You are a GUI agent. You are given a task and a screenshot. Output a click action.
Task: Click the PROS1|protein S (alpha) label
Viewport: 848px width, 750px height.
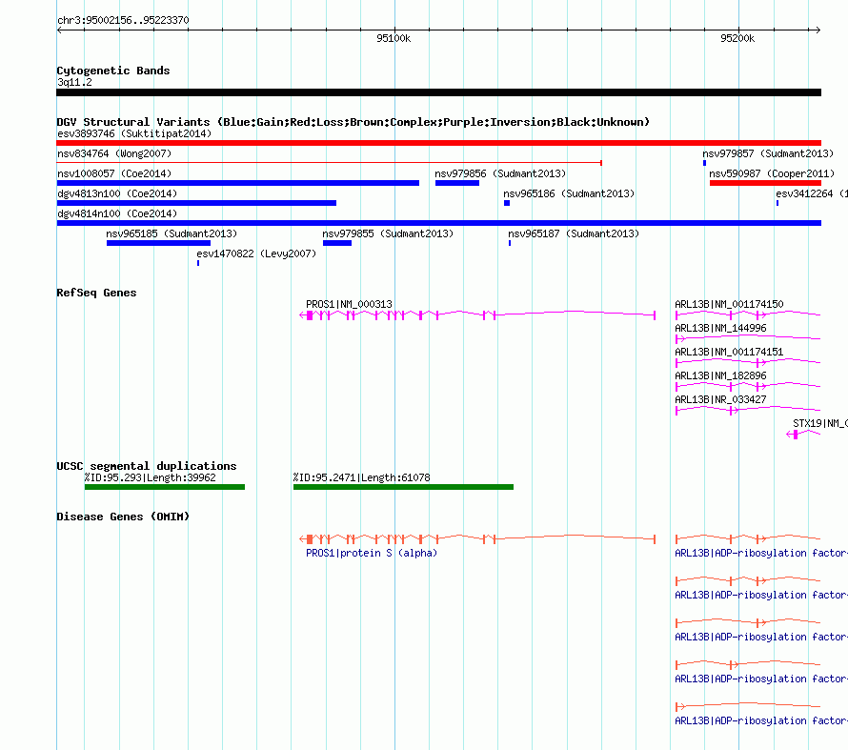tap(372, 553)
